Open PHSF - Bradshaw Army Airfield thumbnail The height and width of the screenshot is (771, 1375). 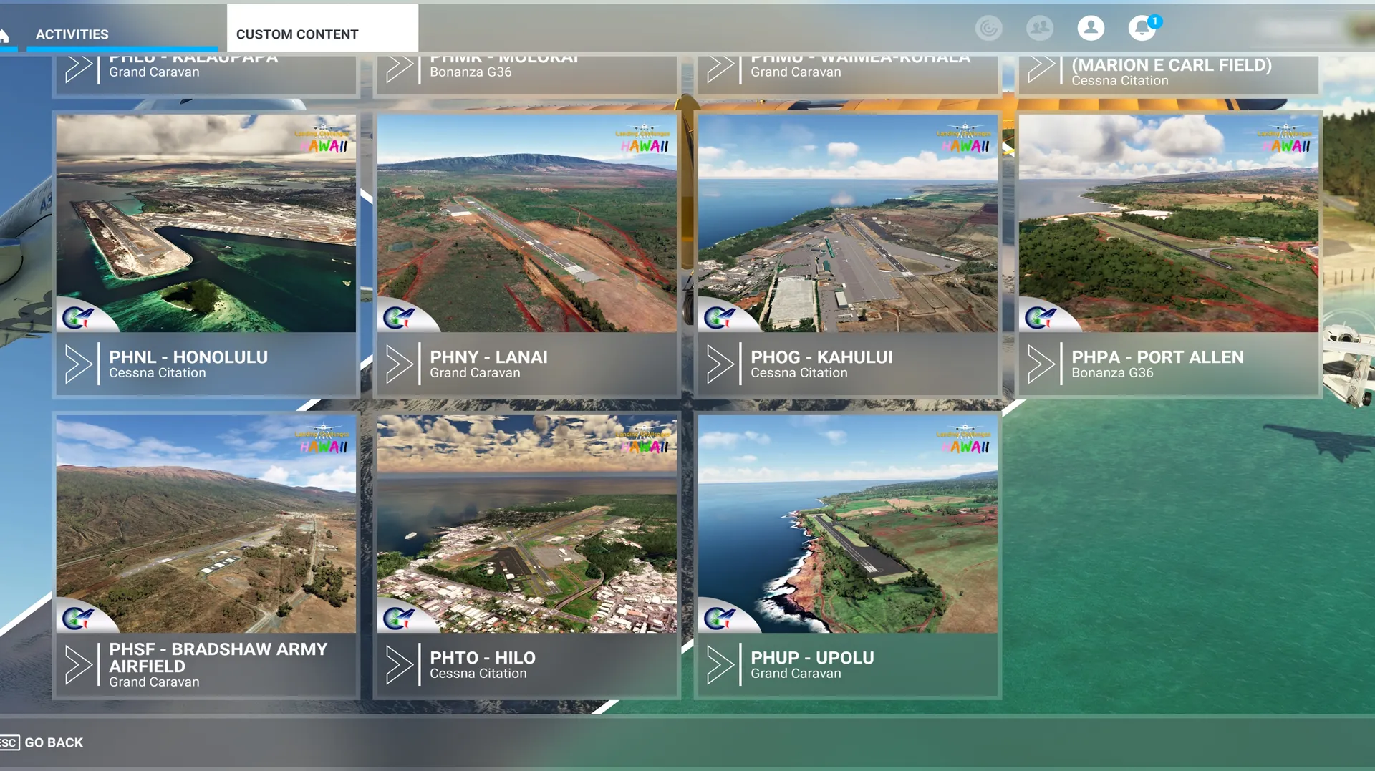tap(206, 523)
